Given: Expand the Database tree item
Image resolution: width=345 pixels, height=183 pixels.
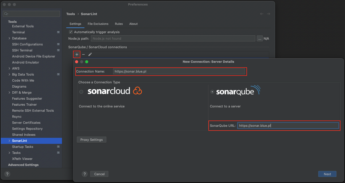Looking at the screenshot, I should [x=9, y=38].
